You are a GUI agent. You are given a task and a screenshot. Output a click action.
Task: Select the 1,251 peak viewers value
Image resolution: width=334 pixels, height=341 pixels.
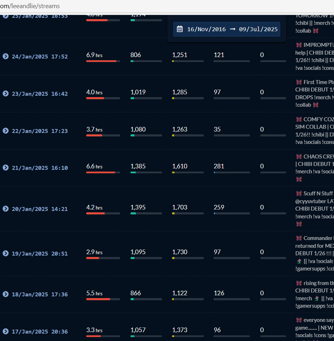[180, 55]
